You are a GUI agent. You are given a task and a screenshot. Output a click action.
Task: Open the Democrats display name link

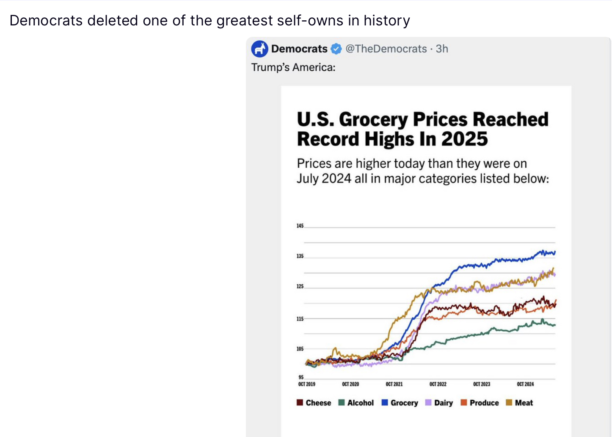[299, 49]
